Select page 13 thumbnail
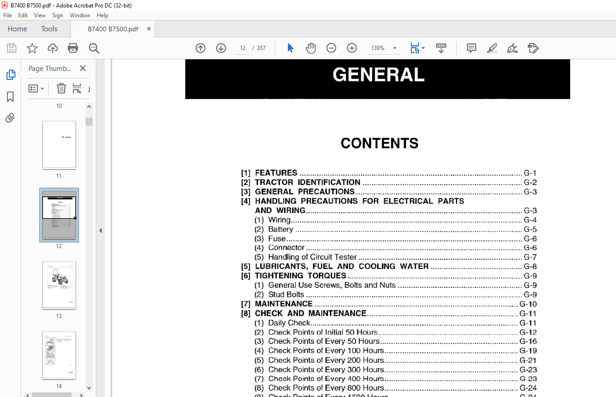Screen dimensions: 616x397 (59, 285)
